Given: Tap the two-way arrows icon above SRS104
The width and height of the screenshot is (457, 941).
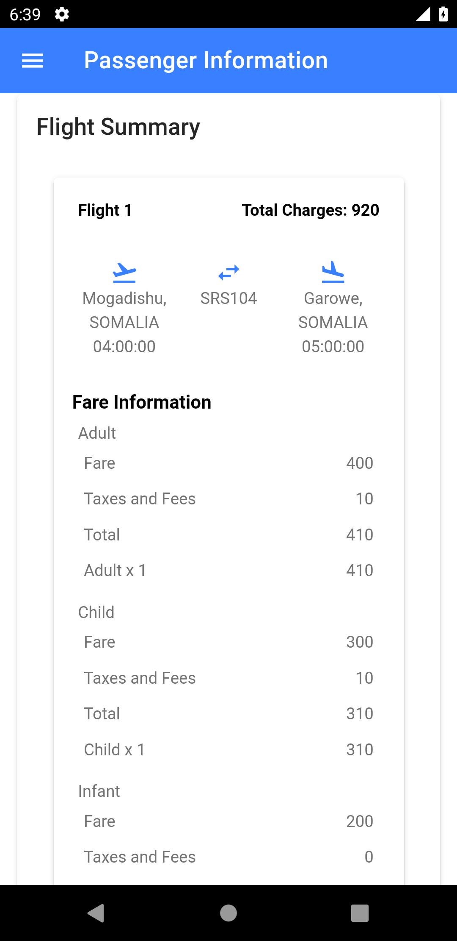Looking at the screenshot, I should click(x=228, y=273).
